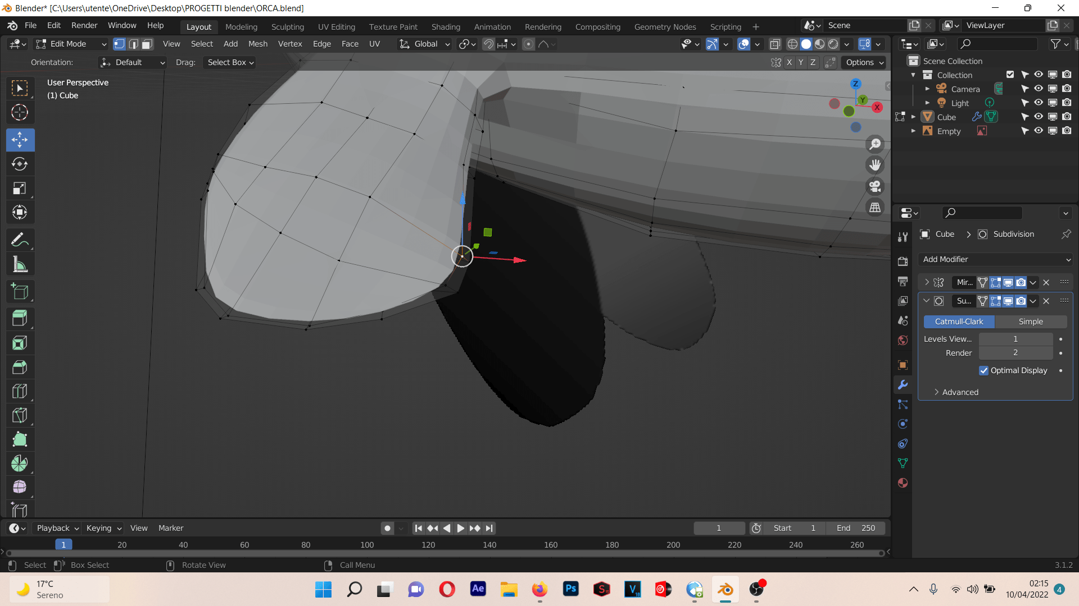Open the Options dropdown

[x=864, y=62]
